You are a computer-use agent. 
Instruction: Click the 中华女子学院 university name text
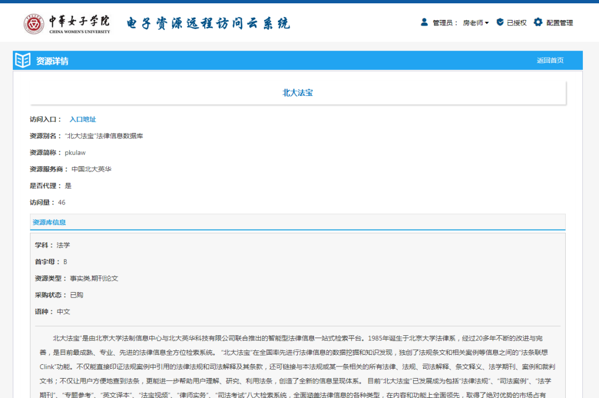79,21
